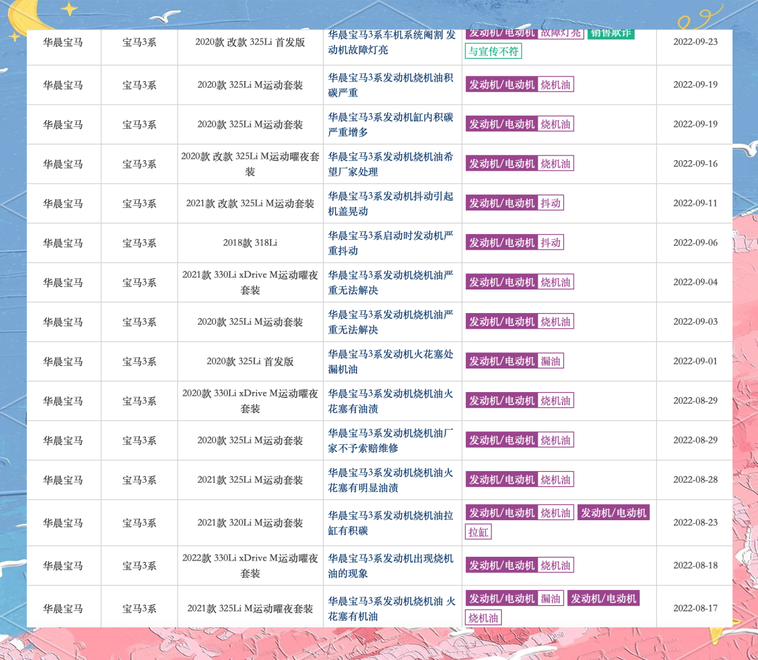The image size is (758, 660).
Task: Select model cell '2021款 330Li xDrive M运动曜夜套装'
Action: pos(250,282)
